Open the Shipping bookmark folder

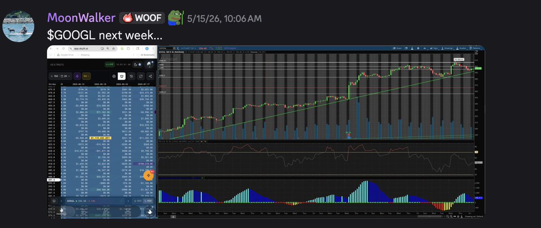(x=83, y=55)
